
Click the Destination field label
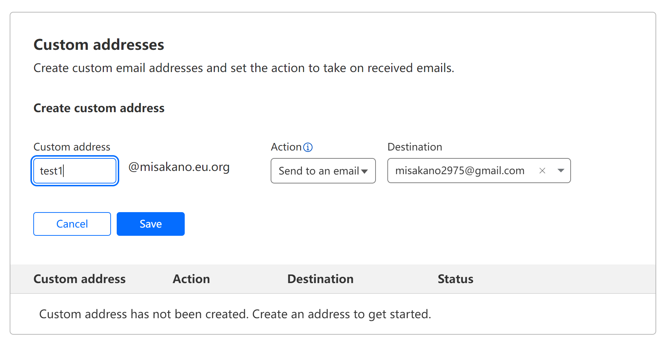click(x=415, y=147)
